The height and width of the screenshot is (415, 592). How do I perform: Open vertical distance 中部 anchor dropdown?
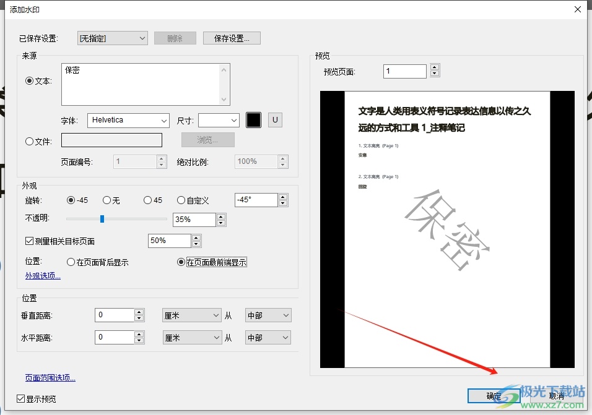(x=268, y=315)
